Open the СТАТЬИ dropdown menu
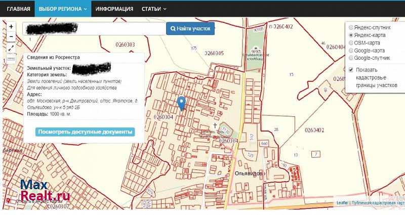The width and height of the screenshot is (405, 215). point(154,9)
